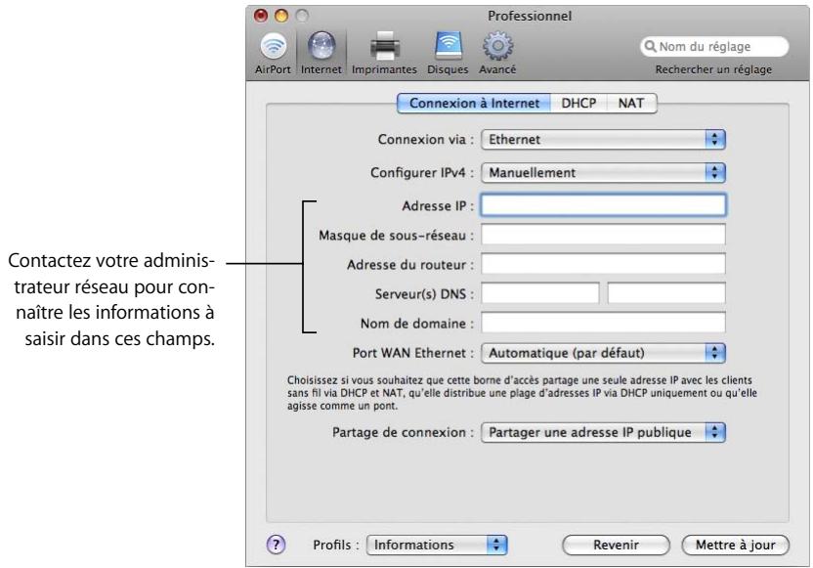Focus the Adresse IP field
This screenshot has width=813, height=568.
(604, 205)
